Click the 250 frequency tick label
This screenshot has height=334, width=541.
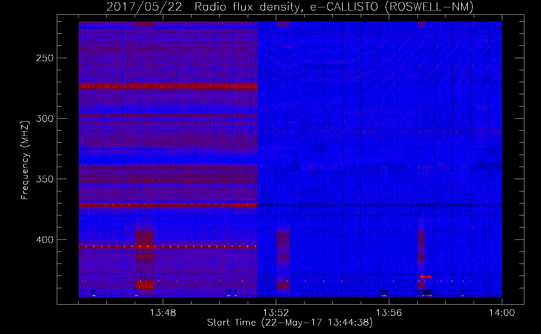45,58
